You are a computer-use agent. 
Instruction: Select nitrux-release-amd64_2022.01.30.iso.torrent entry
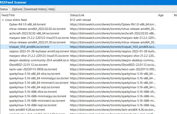[x=37, y=42]
